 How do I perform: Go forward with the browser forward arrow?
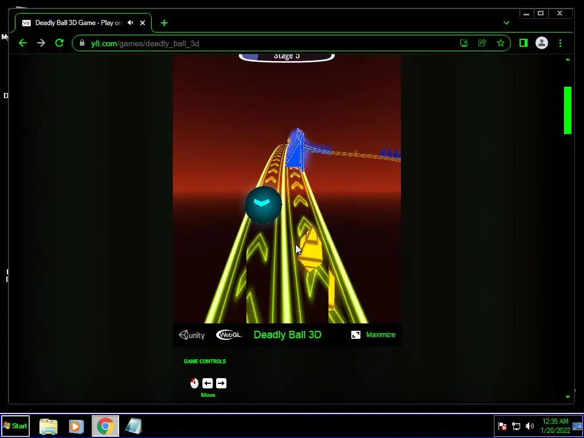click(x=41, y=43)
